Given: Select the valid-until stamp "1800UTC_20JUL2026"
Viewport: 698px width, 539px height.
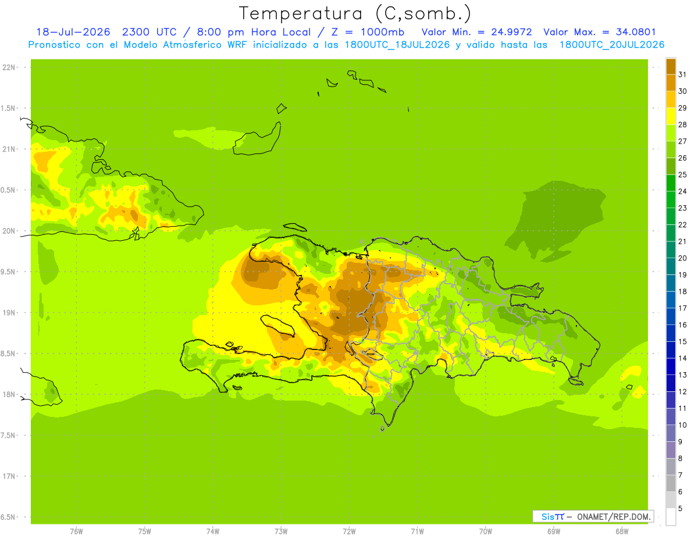Looking at the screenshot, I should tap(612, 45).
